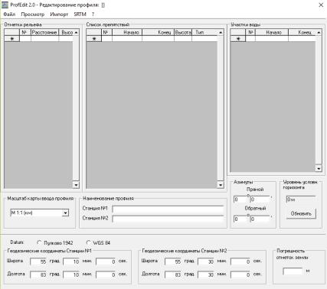Click Station №2 Широта degrees field

click(x=173, y=261)
